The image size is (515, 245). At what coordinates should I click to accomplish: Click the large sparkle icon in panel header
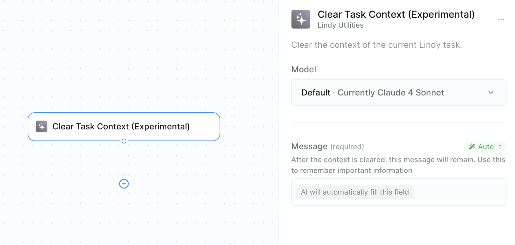pyautogui.click(x=301, y=19)
